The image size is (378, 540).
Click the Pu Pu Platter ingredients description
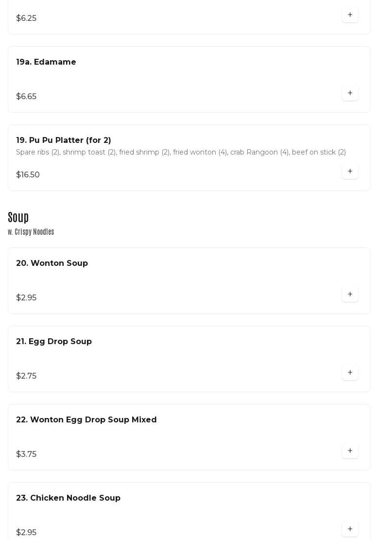pyautogui.click(x=181, y=153)
